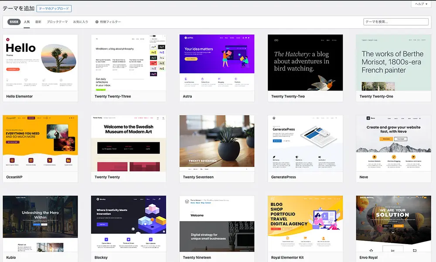
Task: Select the Hello Elementor theme thumbnail
Action: [x=40, y=63]
